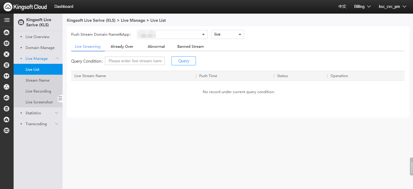Switch to the Live Streaming tab
The height and width of the screenshot is (189, 413).
[x=88, y=47]
